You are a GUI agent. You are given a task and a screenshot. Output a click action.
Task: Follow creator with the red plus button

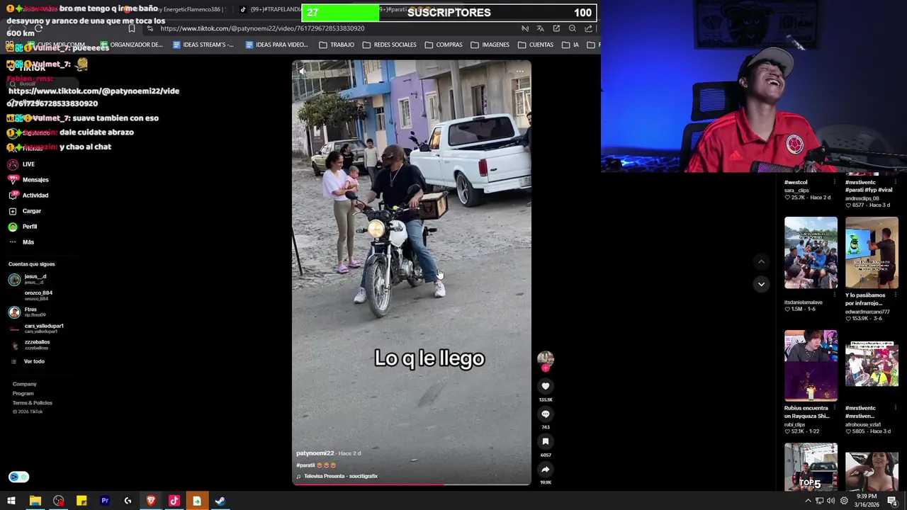pos(546,368)
